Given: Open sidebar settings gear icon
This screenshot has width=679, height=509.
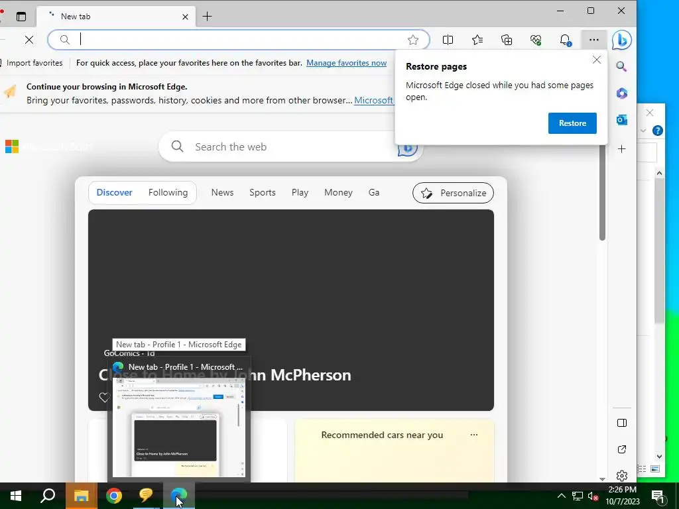Looking at the screenshot, I should tap(622, 476).
